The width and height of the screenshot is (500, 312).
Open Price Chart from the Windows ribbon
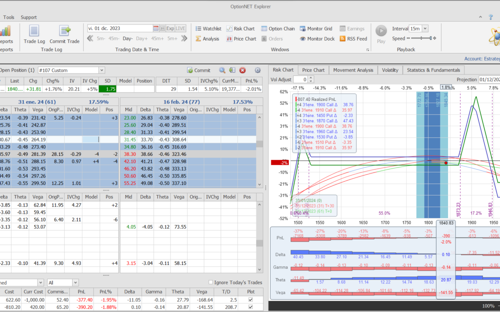click(241, 39)
